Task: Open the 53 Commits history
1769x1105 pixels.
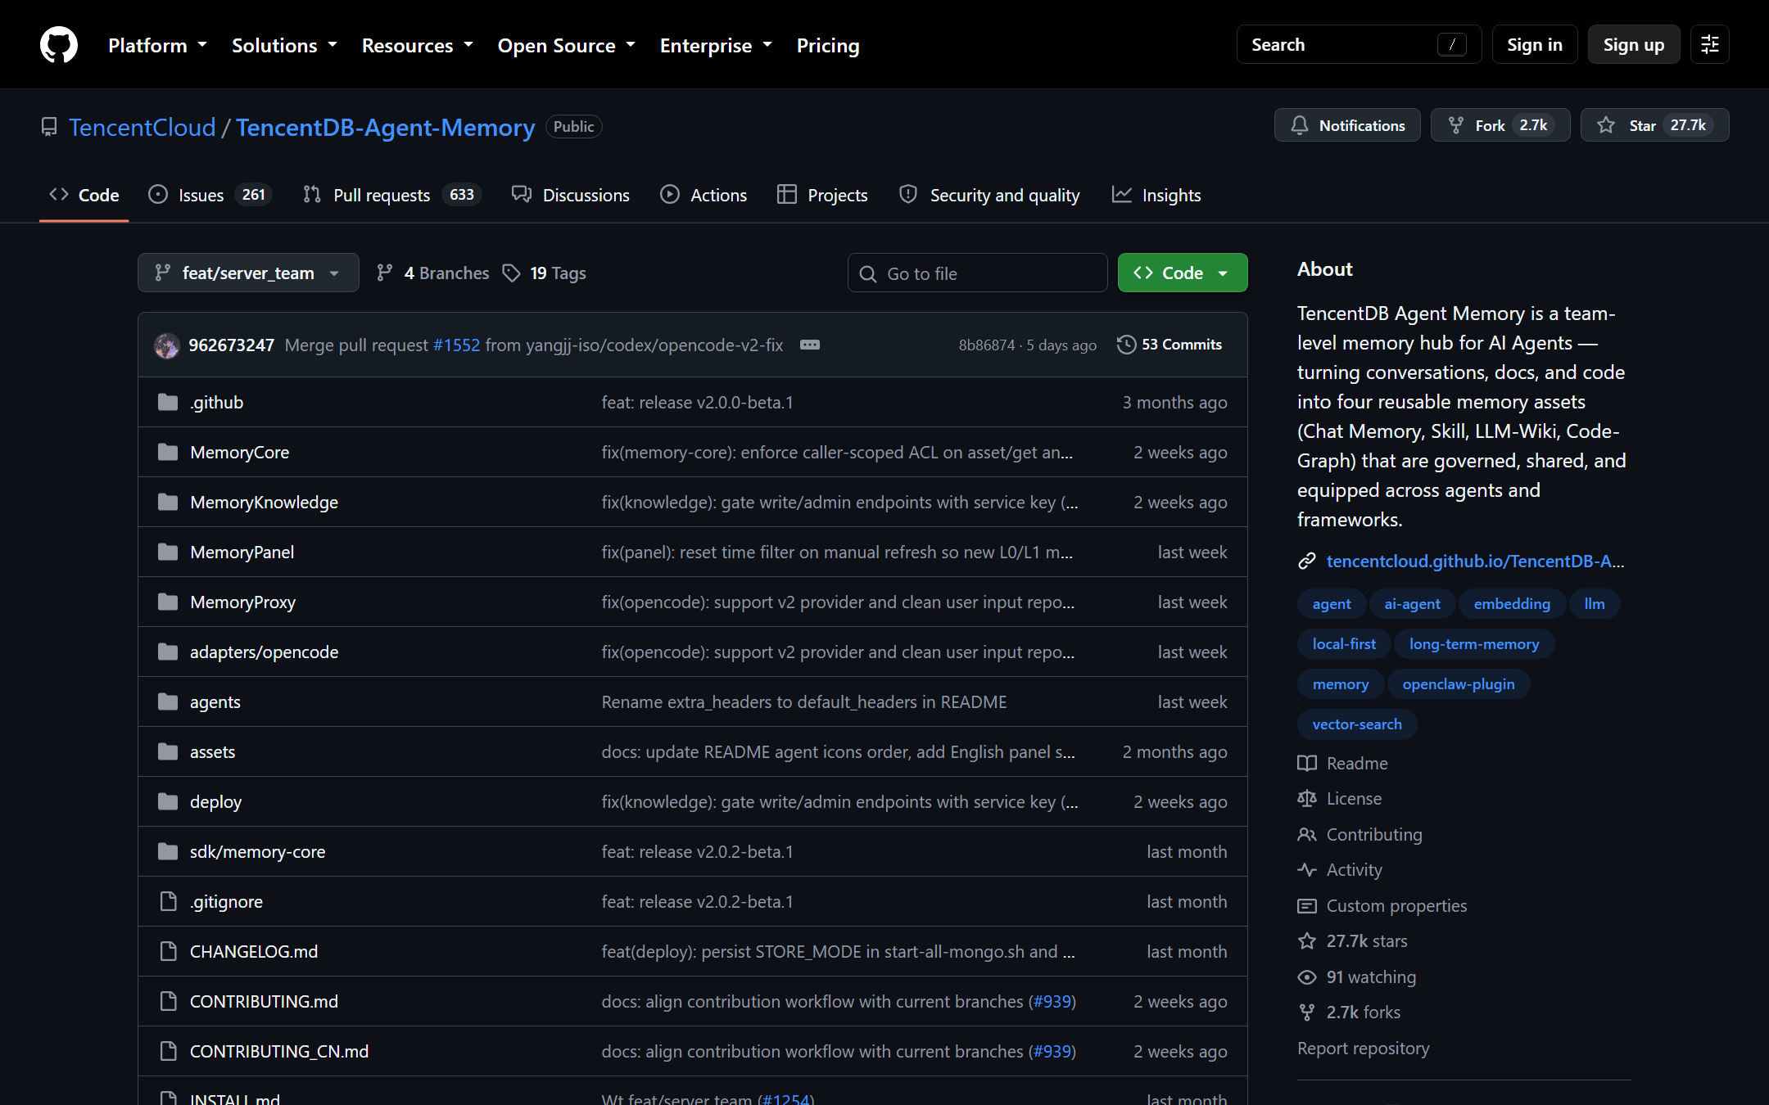Action: click(x=1170, y=345)
